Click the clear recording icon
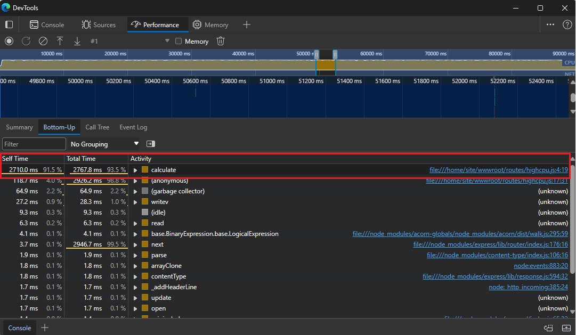 click(43, 41)
